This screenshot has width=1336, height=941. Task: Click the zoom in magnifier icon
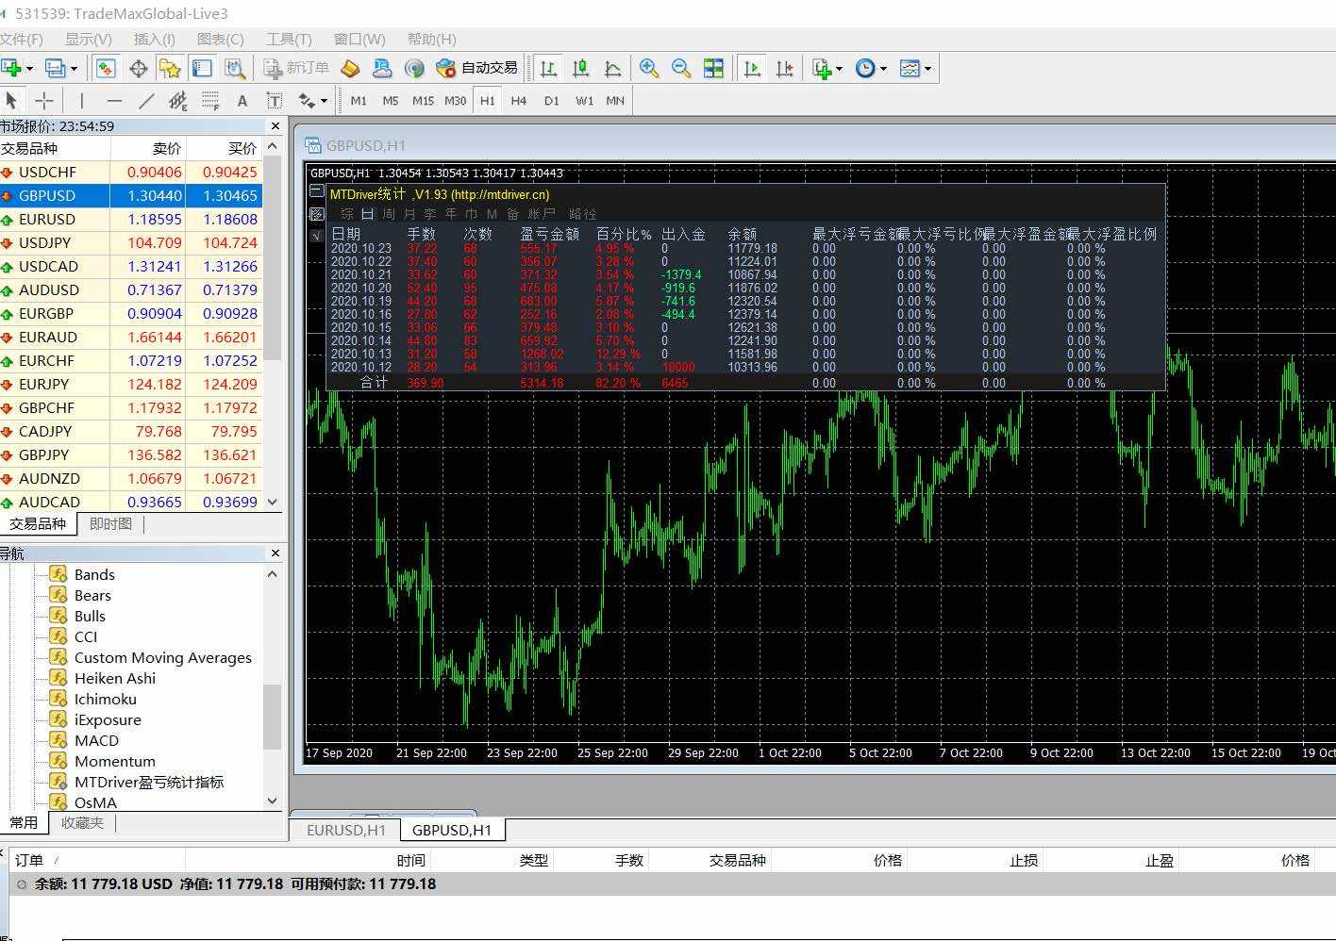pyautogui.click(x=648, y=68)
